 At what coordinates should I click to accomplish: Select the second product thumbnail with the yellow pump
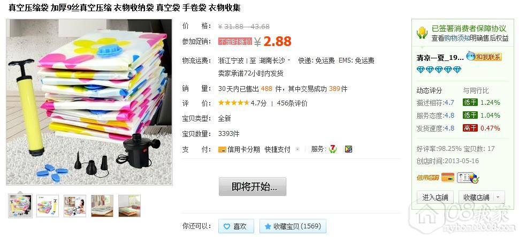[x=48, y=206]
